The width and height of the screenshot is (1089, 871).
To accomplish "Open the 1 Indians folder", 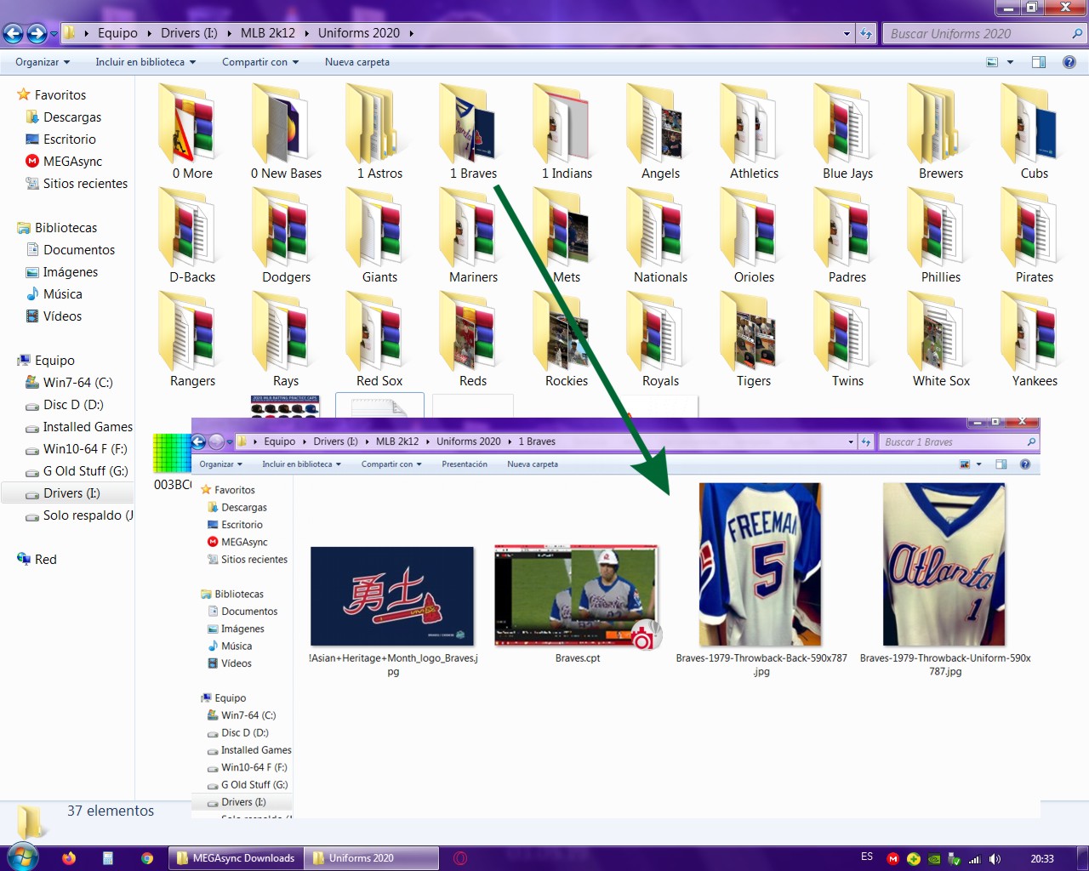I will point(567,130).
